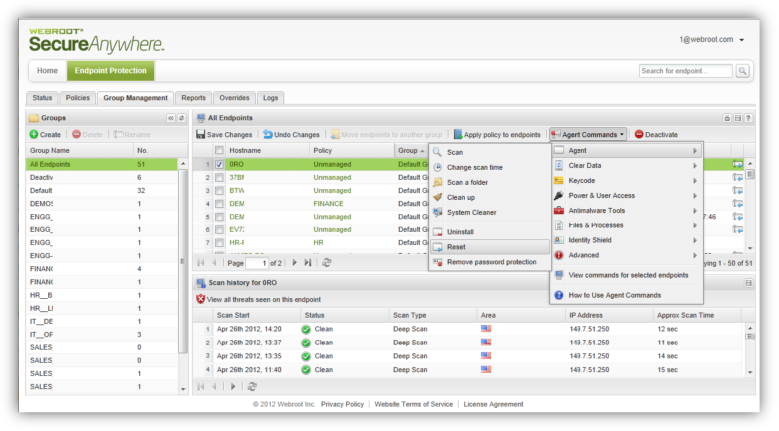Switch to the Overrides tab
779x431 pixels.
pos(235,98)
